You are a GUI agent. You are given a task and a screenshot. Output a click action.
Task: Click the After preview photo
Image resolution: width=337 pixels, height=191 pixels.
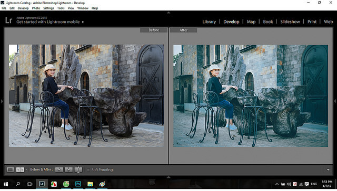251,95
